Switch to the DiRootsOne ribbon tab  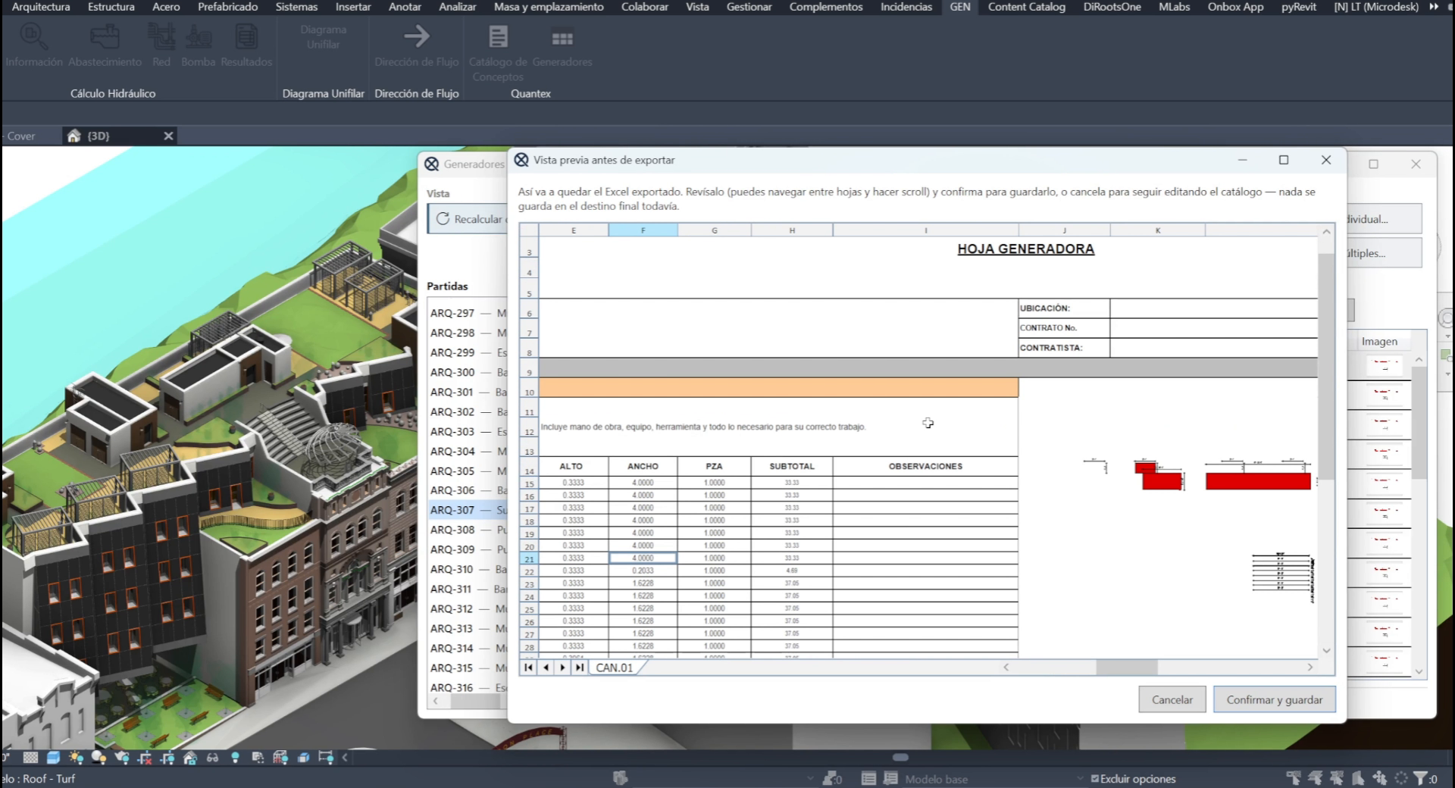tap(1112, 7)
